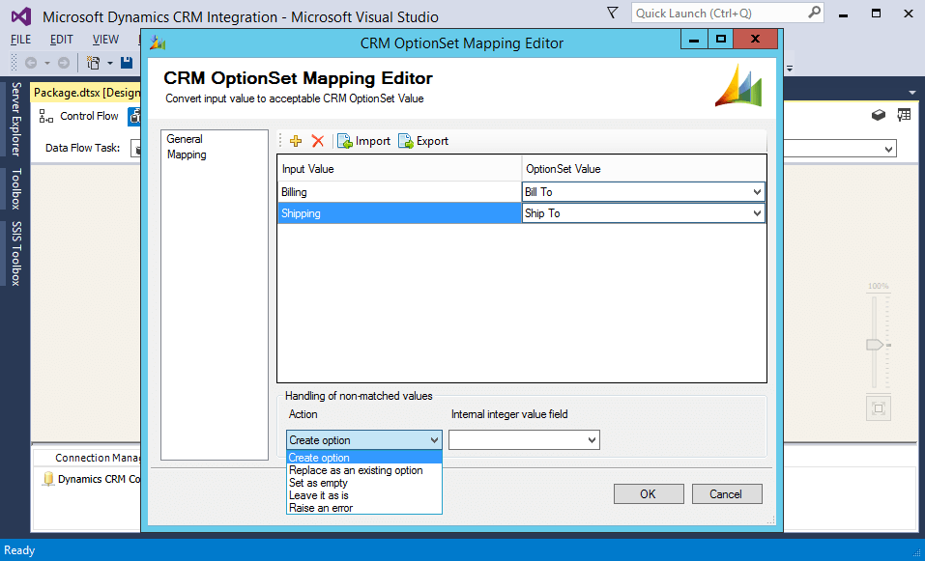Select the Shipping input value cell
Viewport: 925px width, 561px height.
[399, 213]
